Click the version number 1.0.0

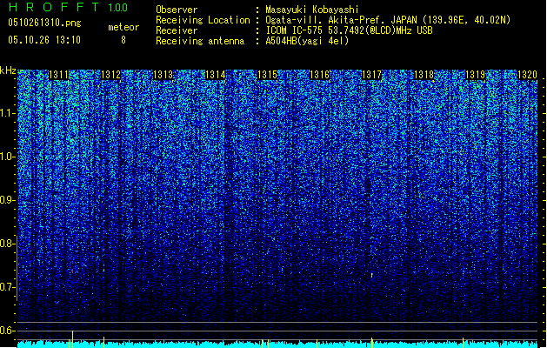point(117,8)
